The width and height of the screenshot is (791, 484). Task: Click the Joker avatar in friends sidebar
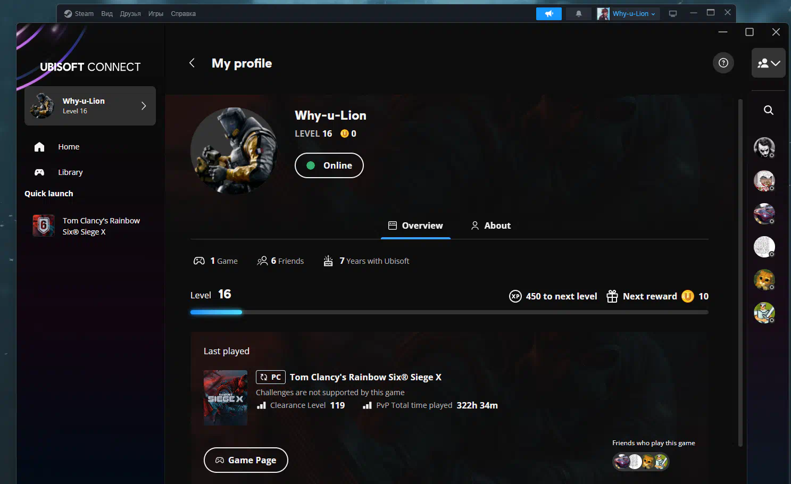[x=764, y=147]
